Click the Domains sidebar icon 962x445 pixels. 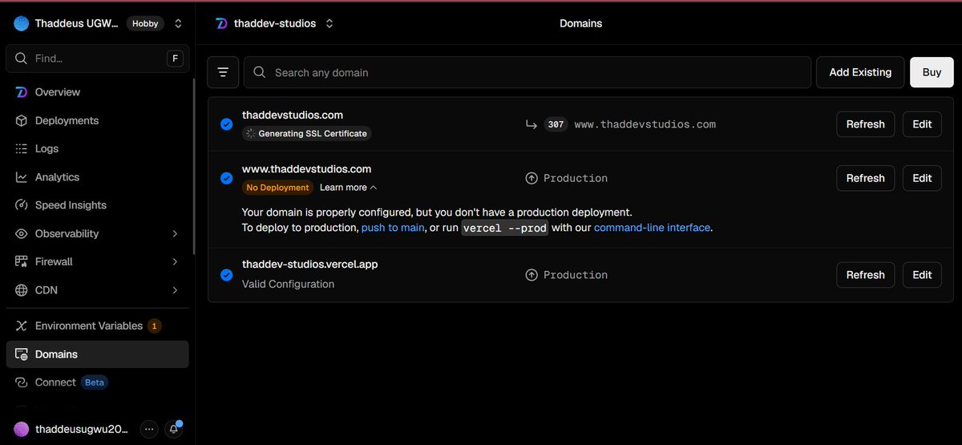point(21,354)
